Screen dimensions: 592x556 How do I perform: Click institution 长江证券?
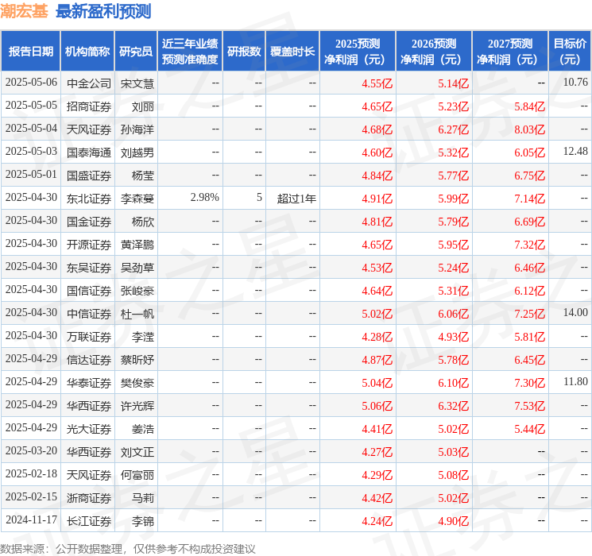pyautogui.click(x=89, y=520)
